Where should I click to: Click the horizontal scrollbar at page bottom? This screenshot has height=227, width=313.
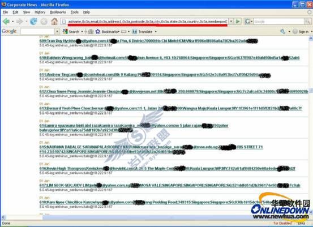[155, 217]
